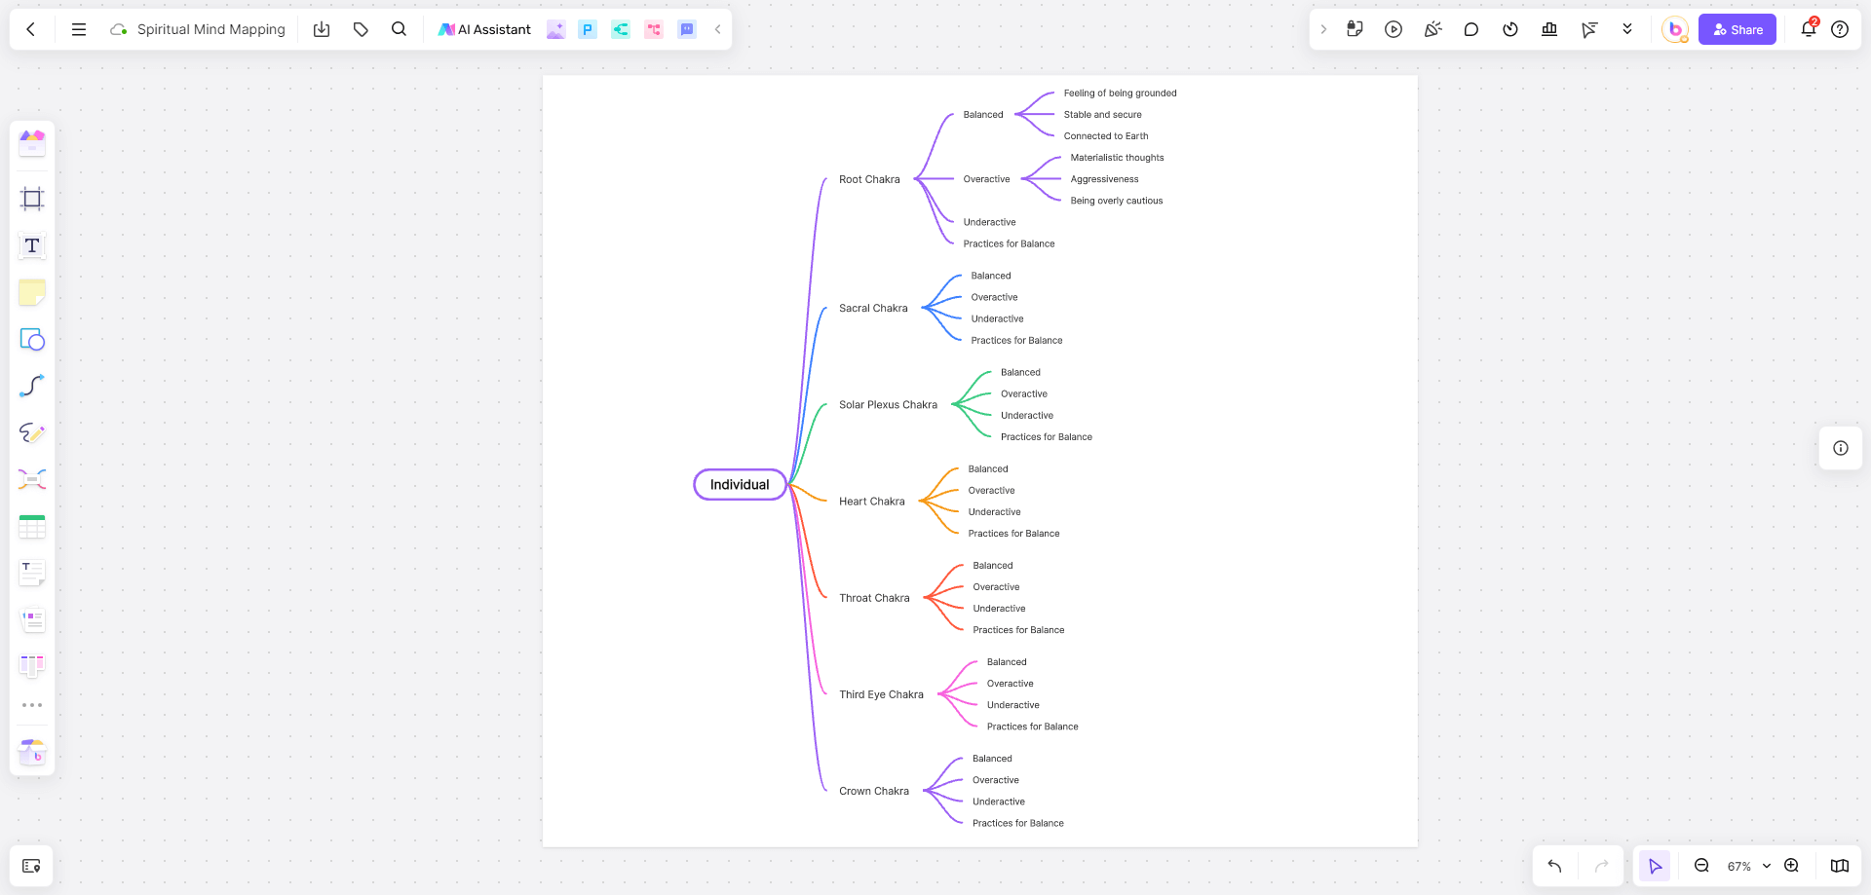Click the purple AI chat icon
The width and height of the screenshot is (1871, 895).
(687, 29)
